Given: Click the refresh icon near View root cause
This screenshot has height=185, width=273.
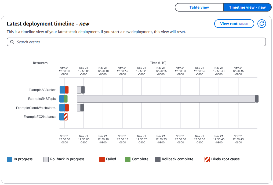Looking at the screenshot, I should [x=261, y=24].
